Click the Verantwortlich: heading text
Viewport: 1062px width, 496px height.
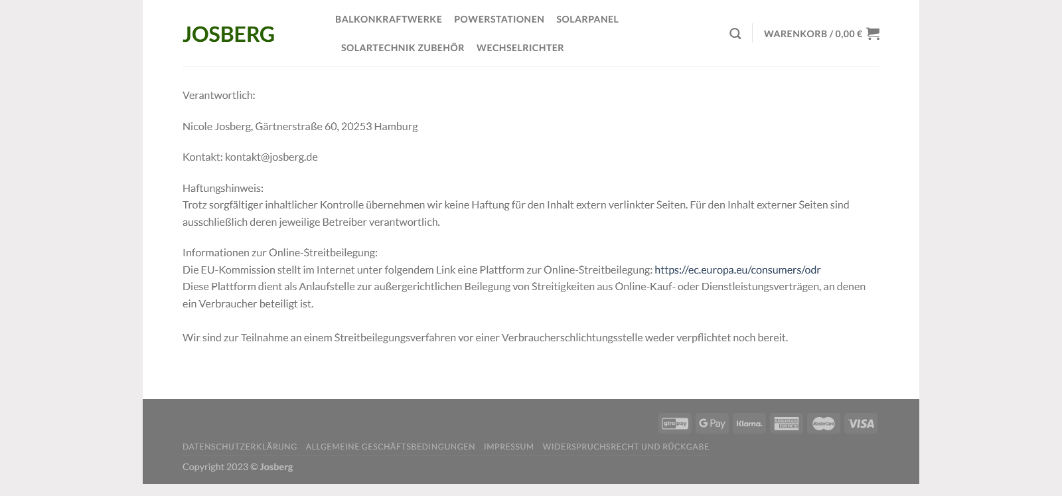pyautogui.click(x=219, y=95)
